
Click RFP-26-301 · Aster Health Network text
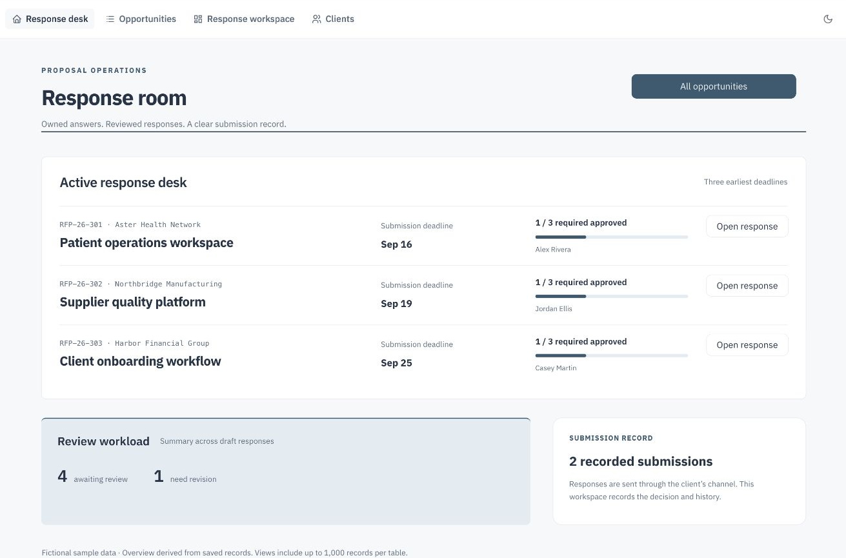[130, 225]
